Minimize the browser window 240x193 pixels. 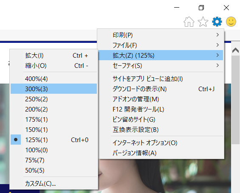point(177,8)
